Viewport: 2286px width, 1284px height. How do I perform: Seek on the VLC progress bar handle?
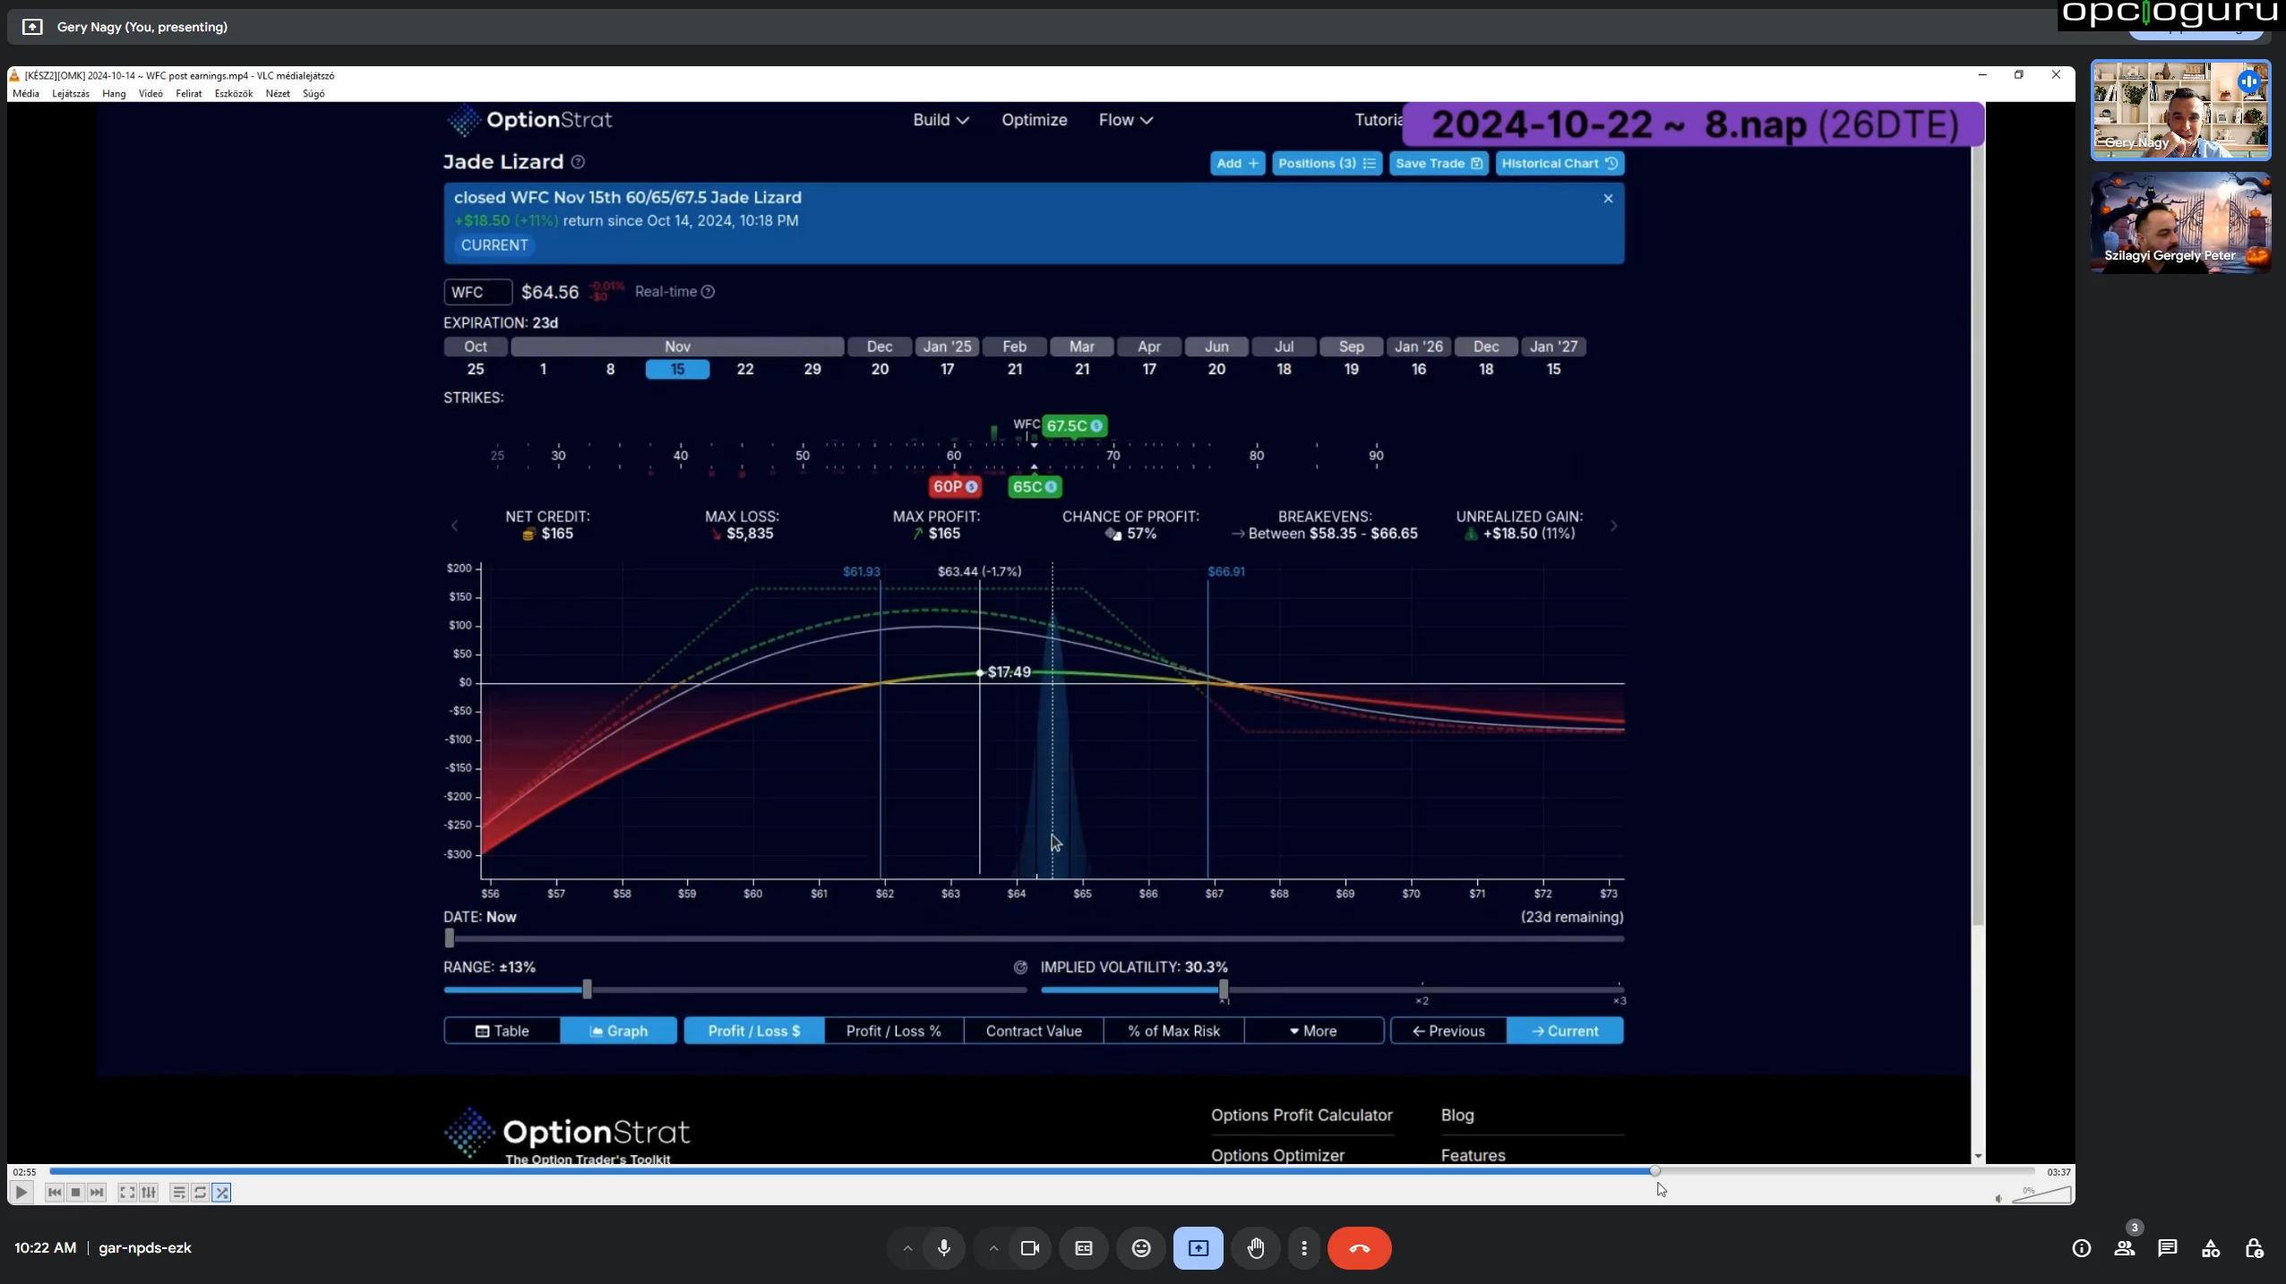1654,1170
